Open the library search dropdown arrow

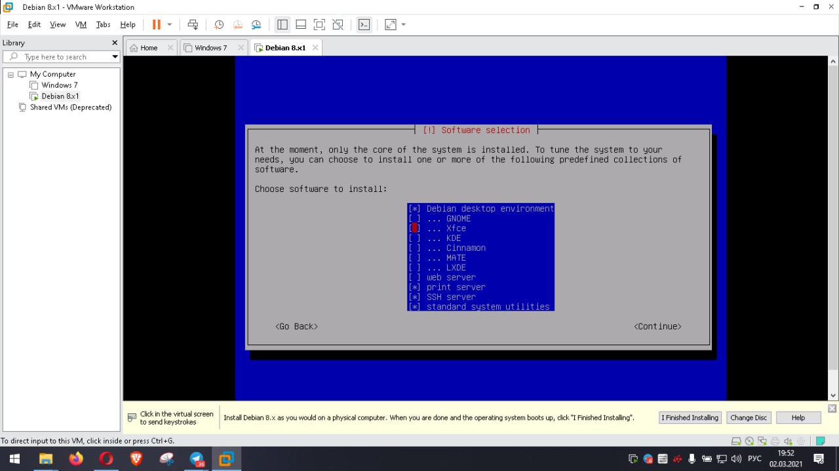115,57
